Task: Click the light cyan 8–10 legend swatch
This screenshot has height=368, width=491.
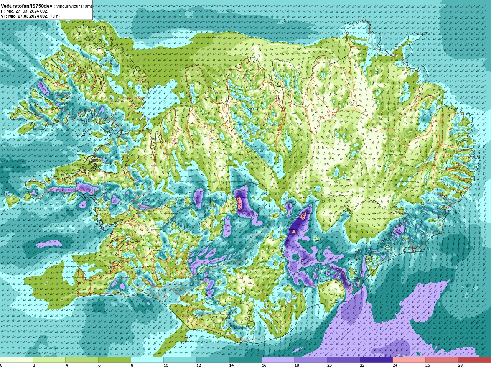Action: (147, 360)
